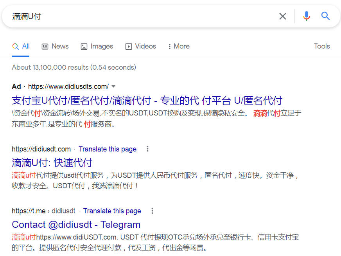Image resolution: width=341 pixels, height=256 pixels.
Task: Translate the didiusdt.com result page
Action: click(x=108, y=149)
